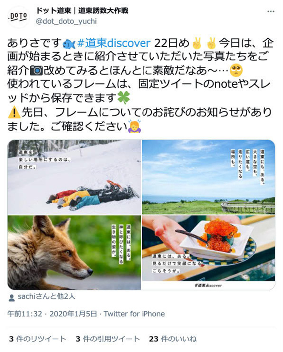The width and height of the screenshot is (283, 352).
Task: Open the @dot_doto_yuchi handle
Action: [x=66, y=21]
